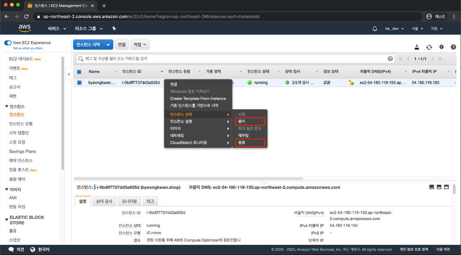Toggle the select-all header checkbox
The width and height of the screenshot is (461, 255).
coord(79,71)
